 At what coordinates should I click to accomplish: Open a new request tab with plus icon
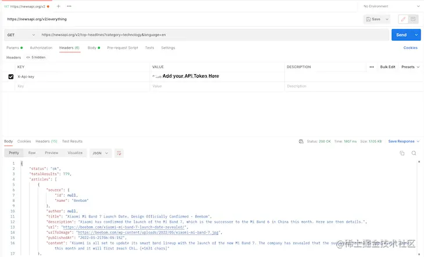coord(59,6)
